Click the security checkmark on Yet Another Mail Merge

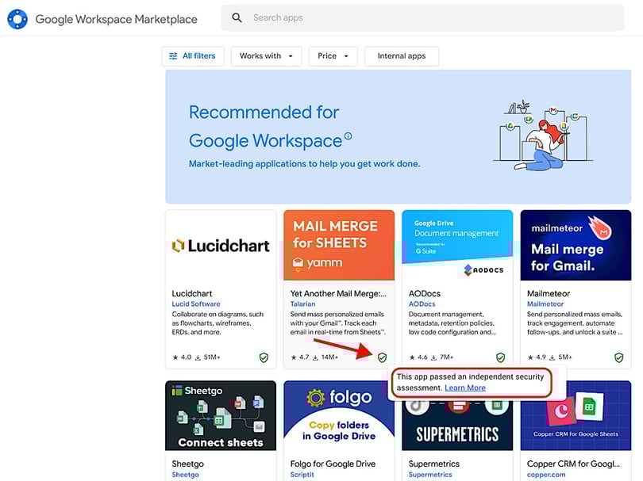click(x=383, y=357)
